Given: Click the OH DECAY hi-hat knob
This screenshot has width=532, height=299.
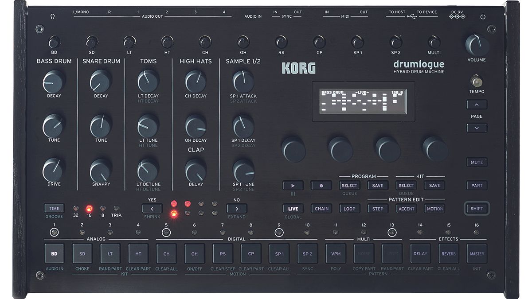Looking at the screenshot, I should [196, 126].
